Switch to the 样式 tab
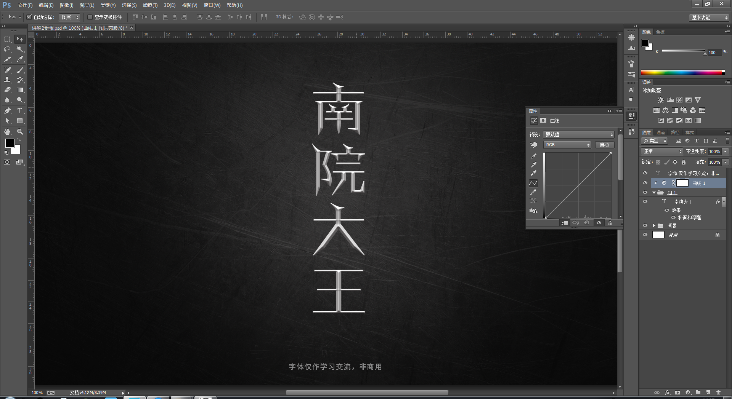 point(690,132)
